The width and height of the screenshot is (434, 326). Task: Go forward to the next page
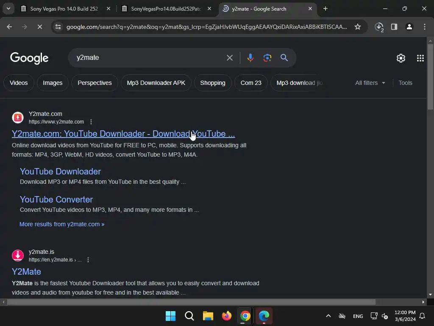point(24,27)
